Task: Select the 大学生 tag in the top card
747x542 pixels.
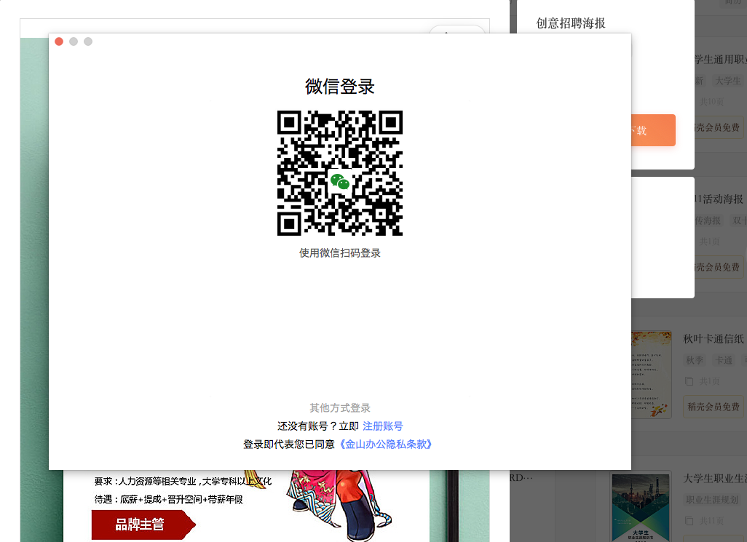Action: point(728,81)
